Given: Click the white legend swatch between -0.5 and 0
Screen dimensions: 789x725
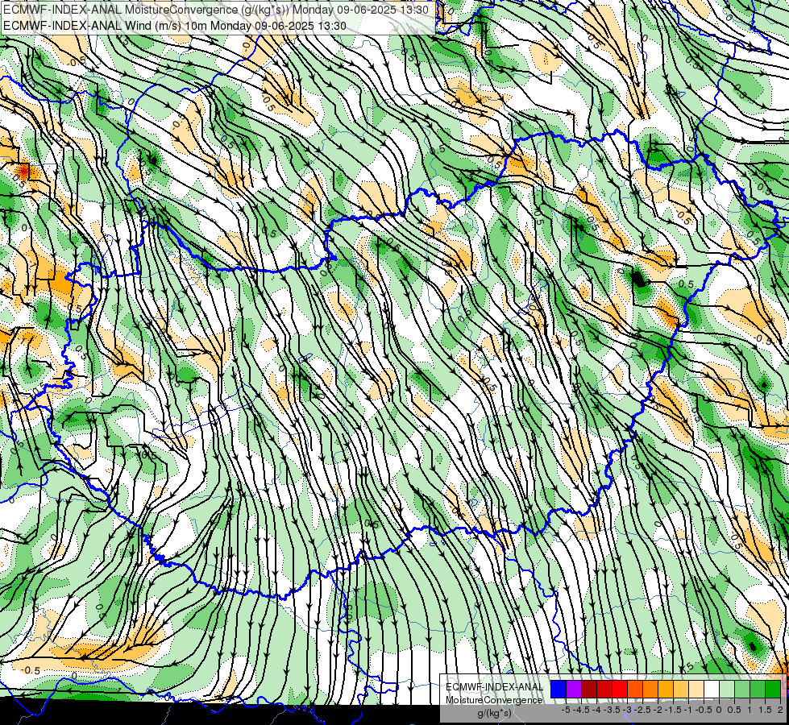Looking at the screenshot, I should (712, 690).
